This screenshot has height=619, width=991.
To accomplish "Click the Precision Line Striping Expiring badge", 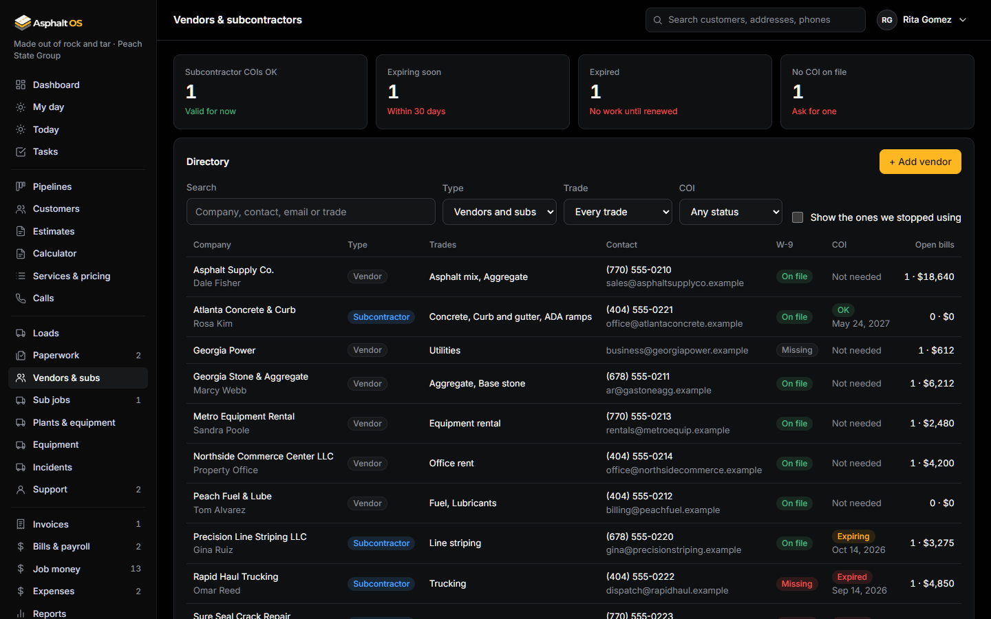I will [853, 536].
